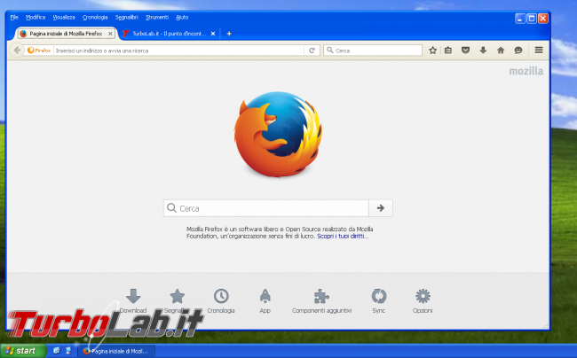Select the Firefox taskbar button
This screenshot has width=577, height=358.
point(116,352)
